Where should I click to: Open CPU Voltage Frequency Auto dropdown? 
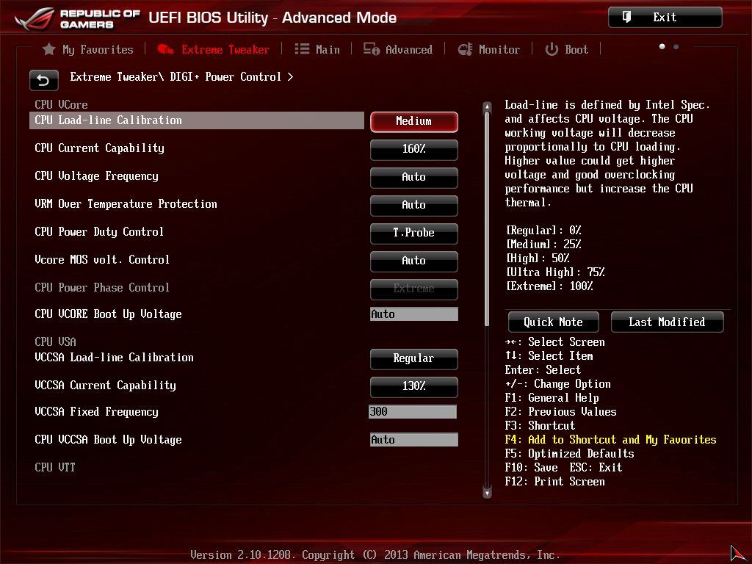414,177
